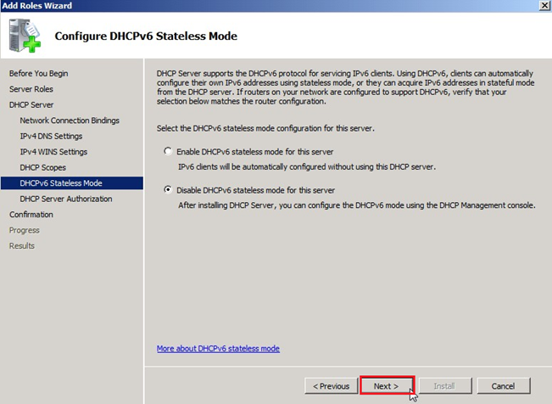
Task: Jump to DHCP Server Authorization step
Action: (65, 199)
